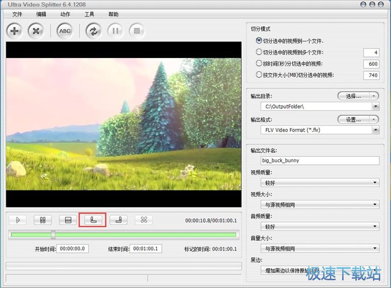Viewport: 391px width, 288px height.
Task: Click the file count field showing 4
Action: tap(371, 53)
